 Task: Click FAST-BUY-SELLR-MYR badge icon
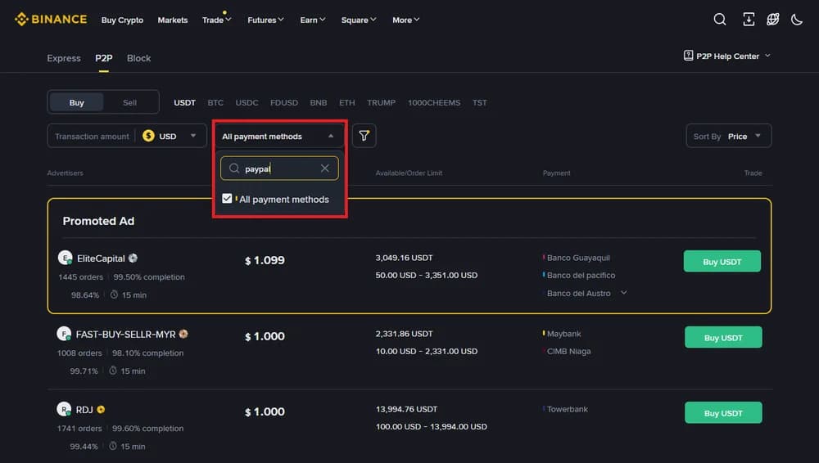(x=183, y=334)
